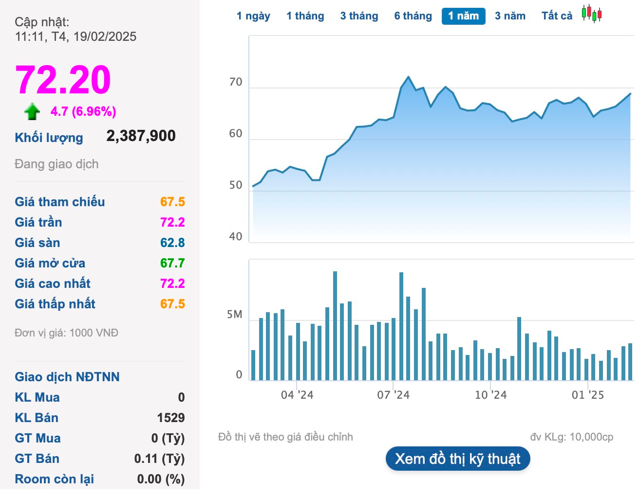Click "Giá tham chiếu" label
Screen dimensions: 639x495
[60, 202]
